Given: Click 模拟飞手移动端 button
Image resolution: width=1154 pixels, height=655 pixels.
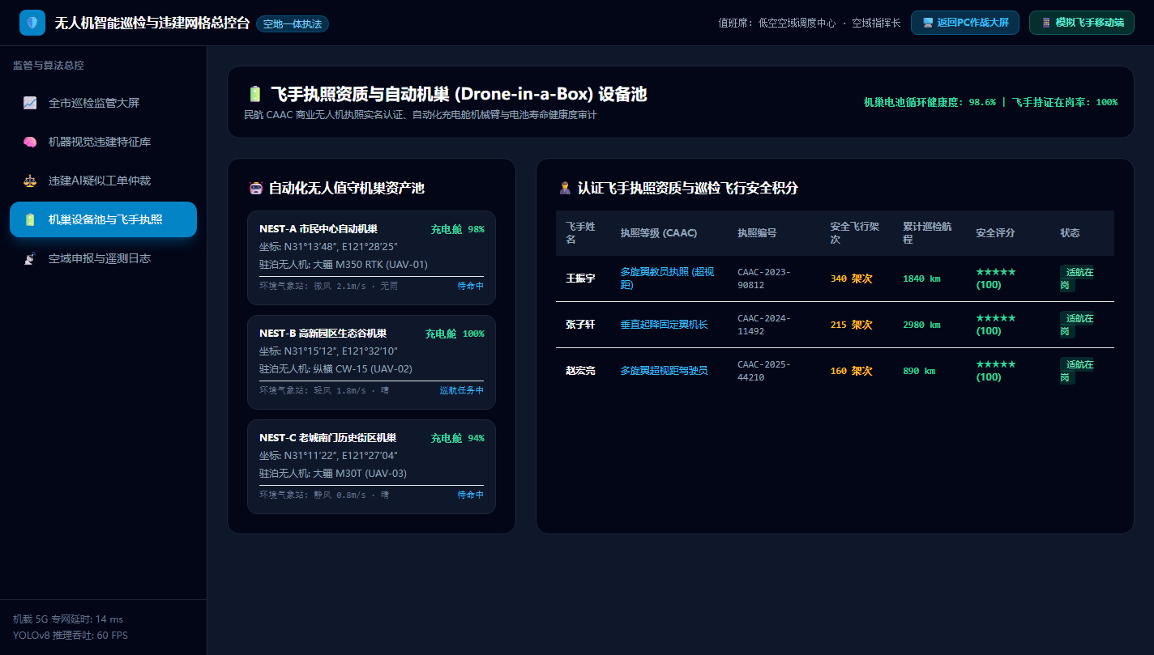Looking at the screenshot, I should [x=1081, y=23].
